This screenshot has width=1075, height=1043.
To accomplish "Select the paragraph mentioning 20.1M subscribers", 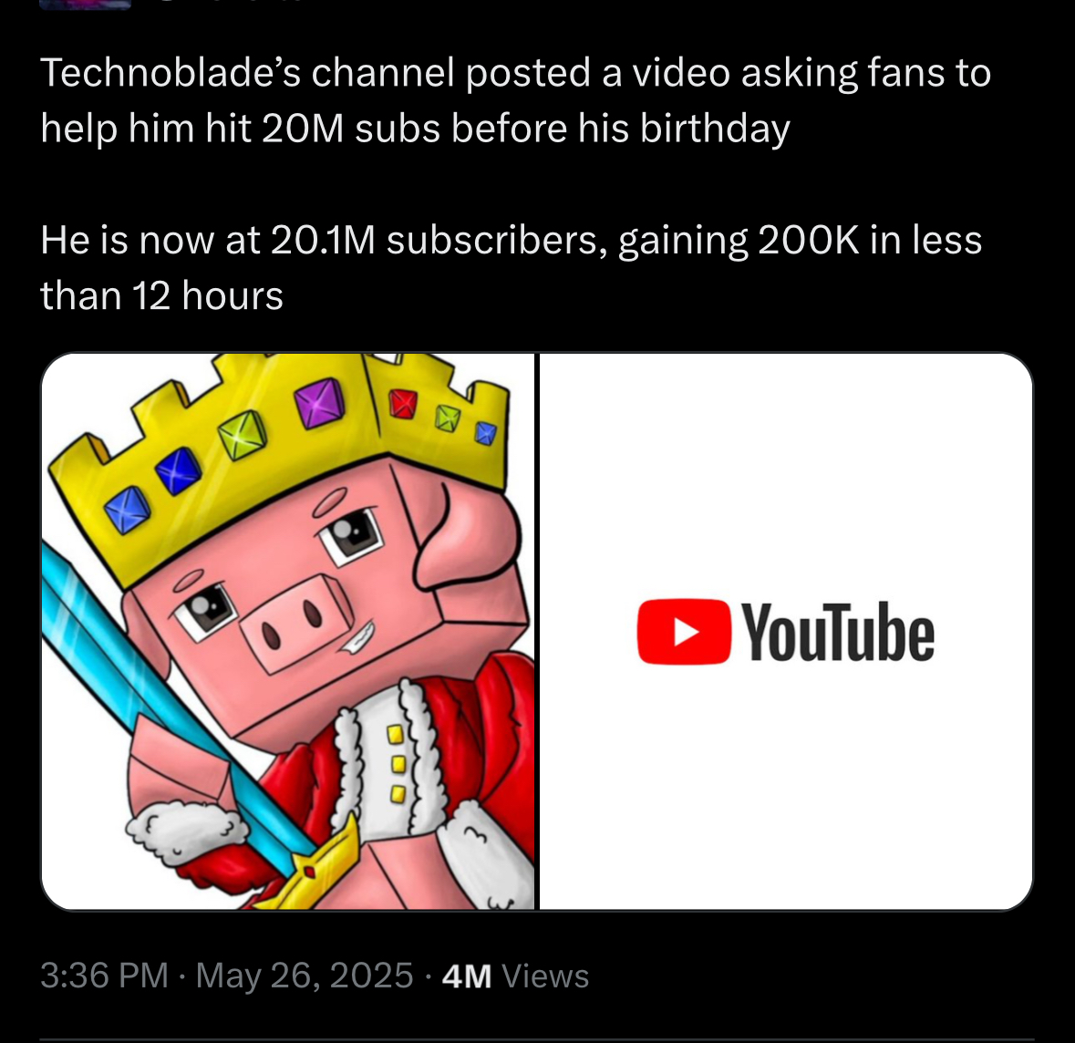I will click(x=512, y=267).
